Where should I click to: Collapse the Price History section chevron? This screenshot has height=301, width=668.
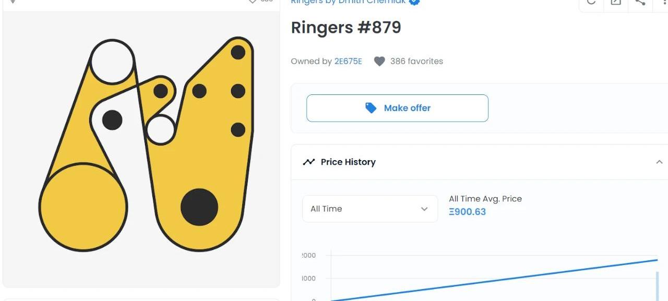659,162
